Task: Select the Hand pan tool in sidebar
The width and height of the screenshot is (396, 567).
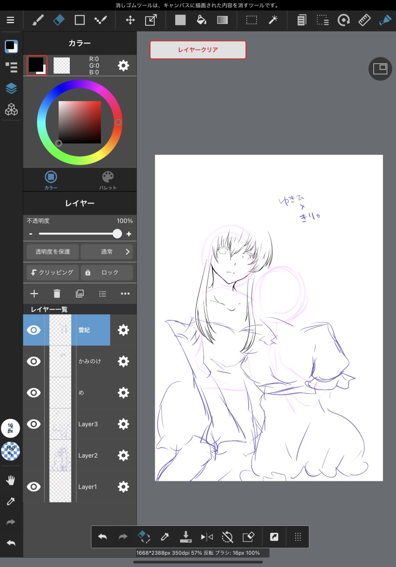Action: pos(10,480)
